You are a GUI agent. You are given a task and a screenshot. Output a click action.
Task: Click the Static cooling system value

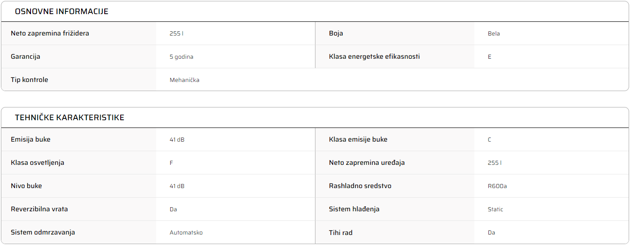[x=496, y=209]
